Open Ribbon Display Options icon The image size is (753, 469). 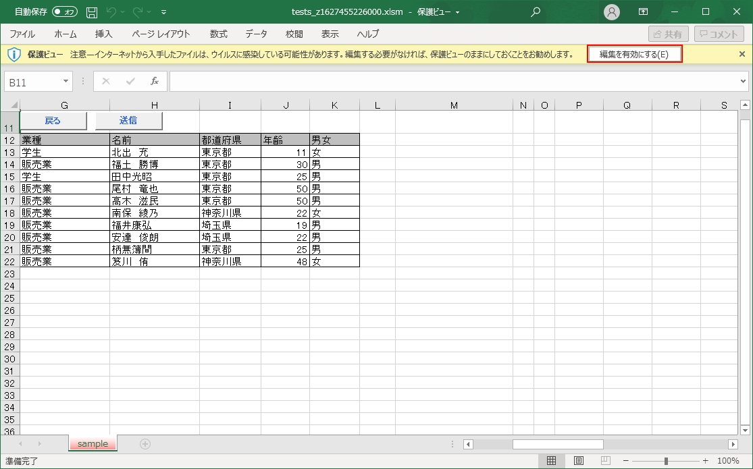[643, 12]
